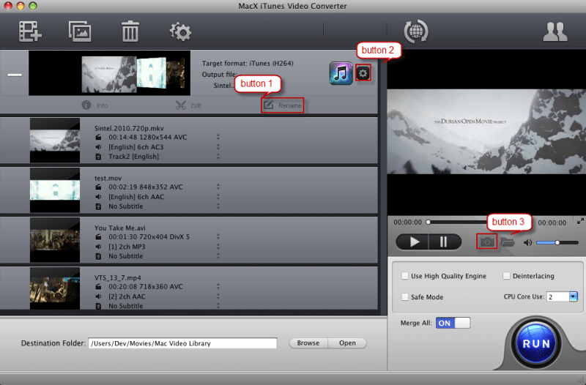Pause the preview video
This screenshot has width=586, height=385.
coord(445,242)
